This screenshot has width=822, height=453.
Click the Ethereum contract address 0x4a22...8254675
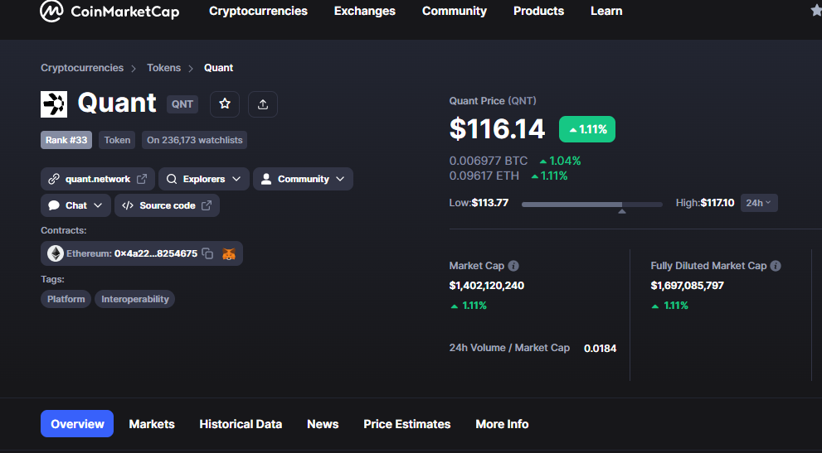coord(156,253)
